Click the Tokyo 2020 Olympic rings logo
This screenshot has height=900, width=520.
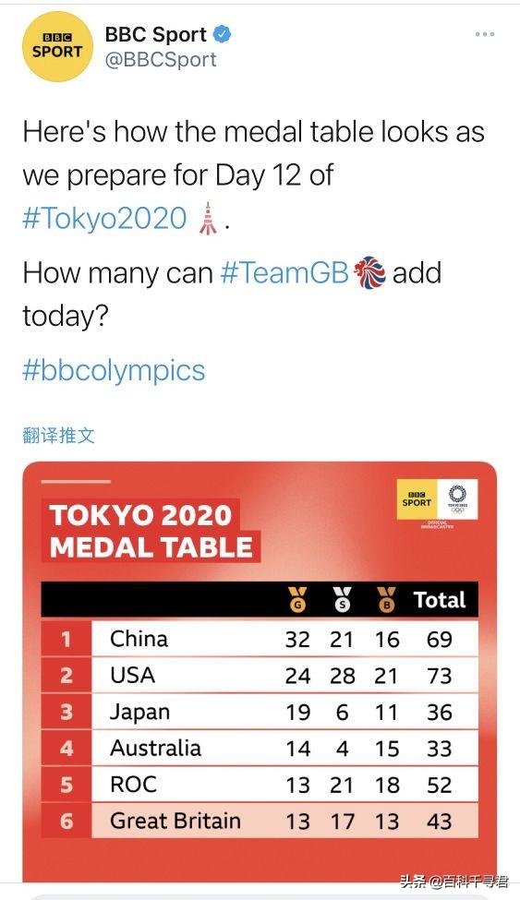coord(457,499)
